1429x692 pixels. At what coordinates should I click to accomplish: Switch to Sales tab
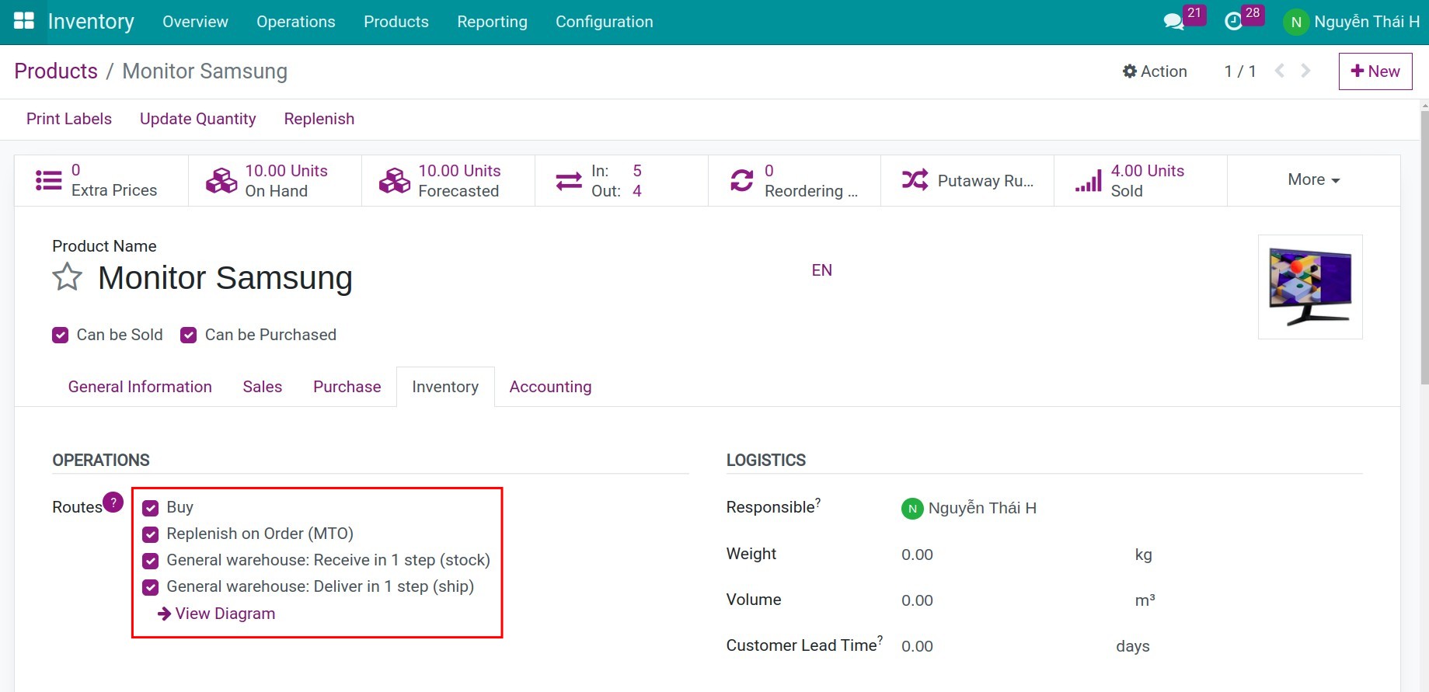coord(263,387)
